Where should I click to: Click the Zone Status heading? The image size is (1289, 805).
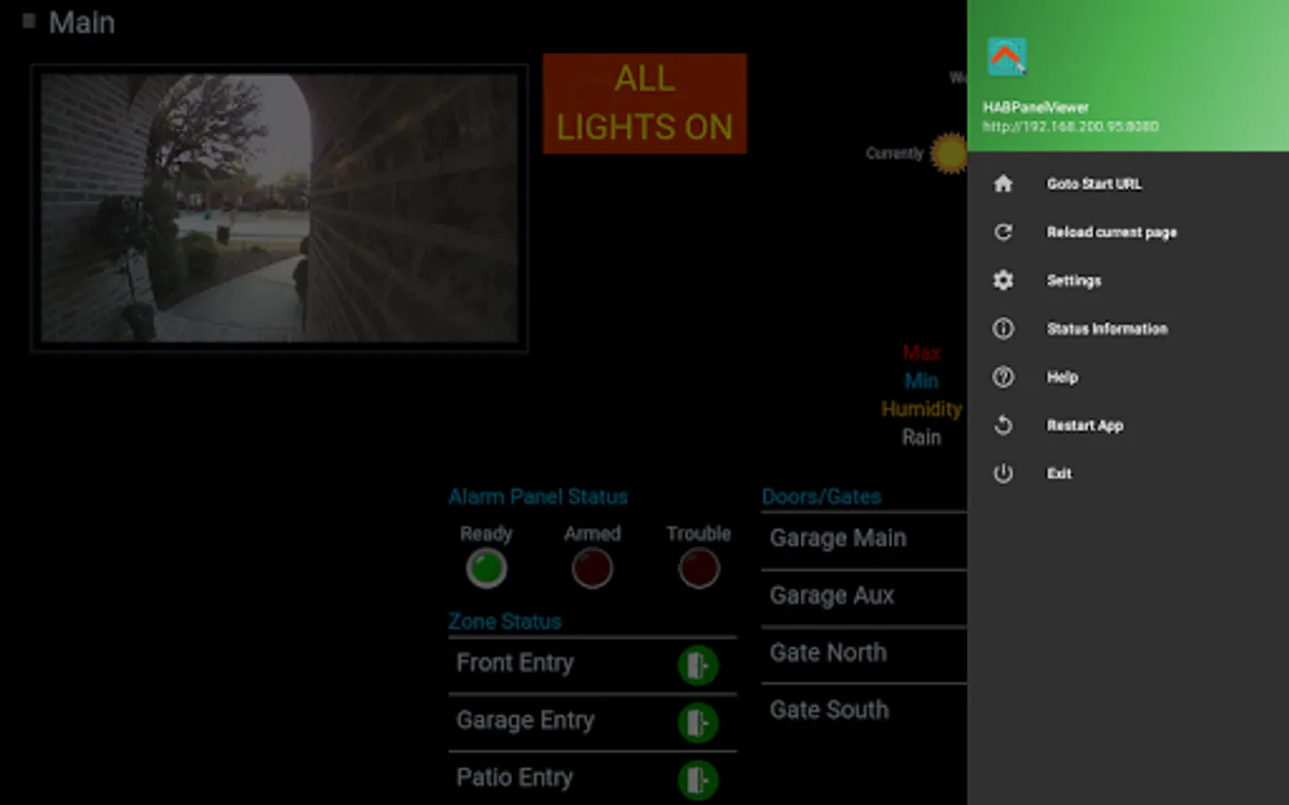click(505, 621)
